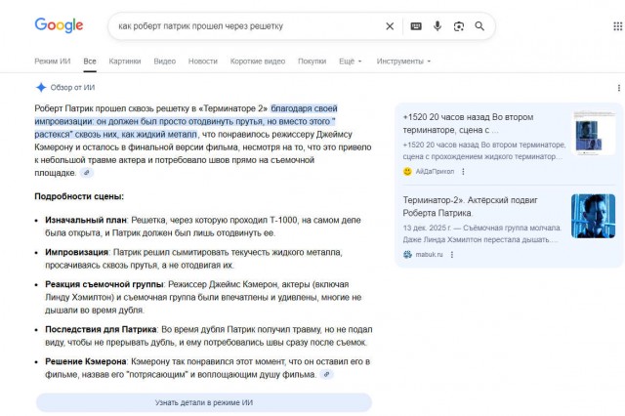625x416 pixels.
Task: Open mabuk.ru source name link
Action: [x=429, y=254]
